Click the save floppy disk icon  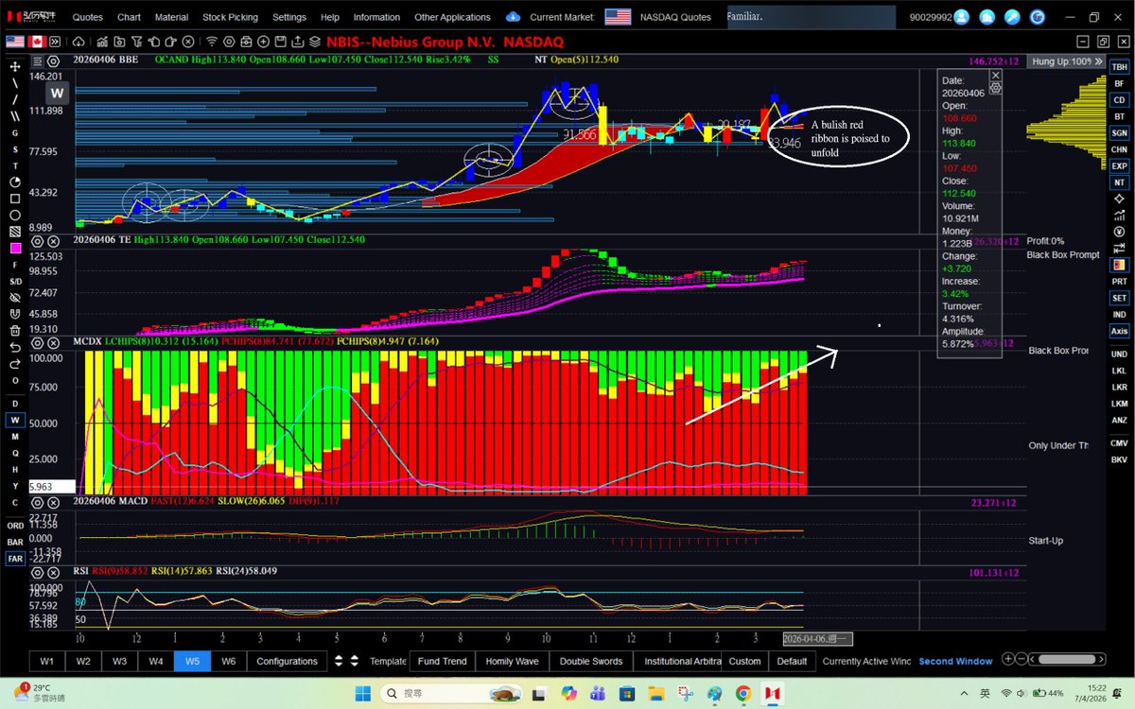pos(281,42)
